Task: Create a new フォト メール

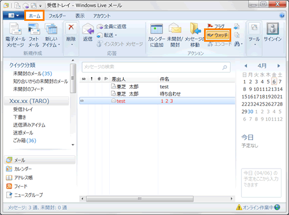Action: pos(34,35)
